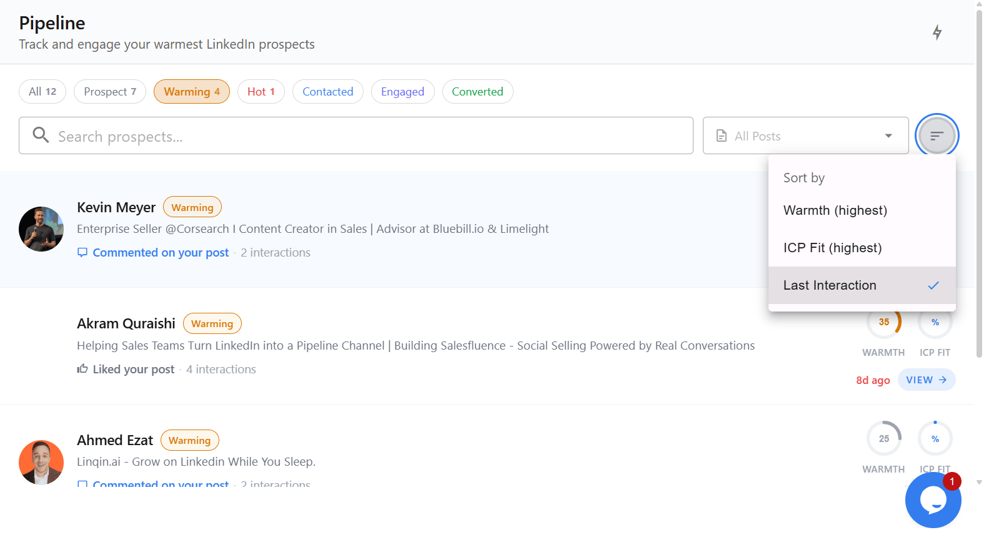Screen dimensions: 984x545
Task: Click Kevin Meyer's avatar photo
Action: click(x=41, y=229)
